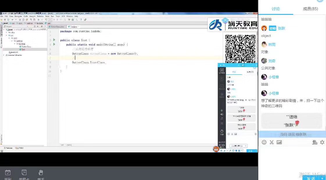Expand External Libraries in project tree
This screenshot has width=326, height=180.
coord(4,55)
